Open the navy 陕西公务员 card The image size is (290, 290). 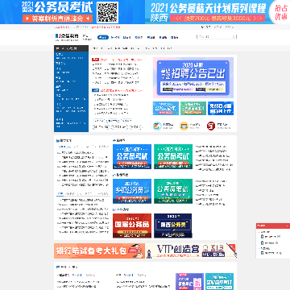tap(173, 226)
